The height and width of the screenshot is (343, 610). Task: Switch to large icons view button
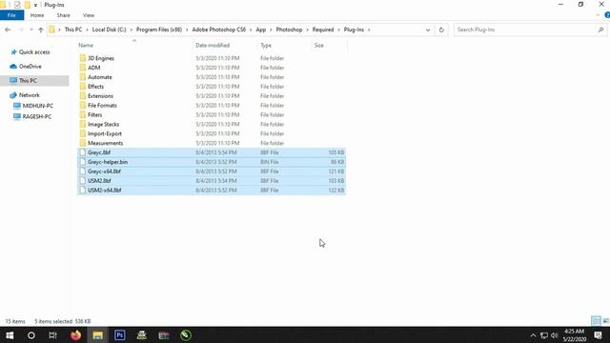(606, 321)
